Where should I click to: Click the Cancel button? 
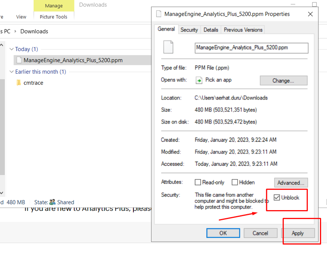coord(261,233)
